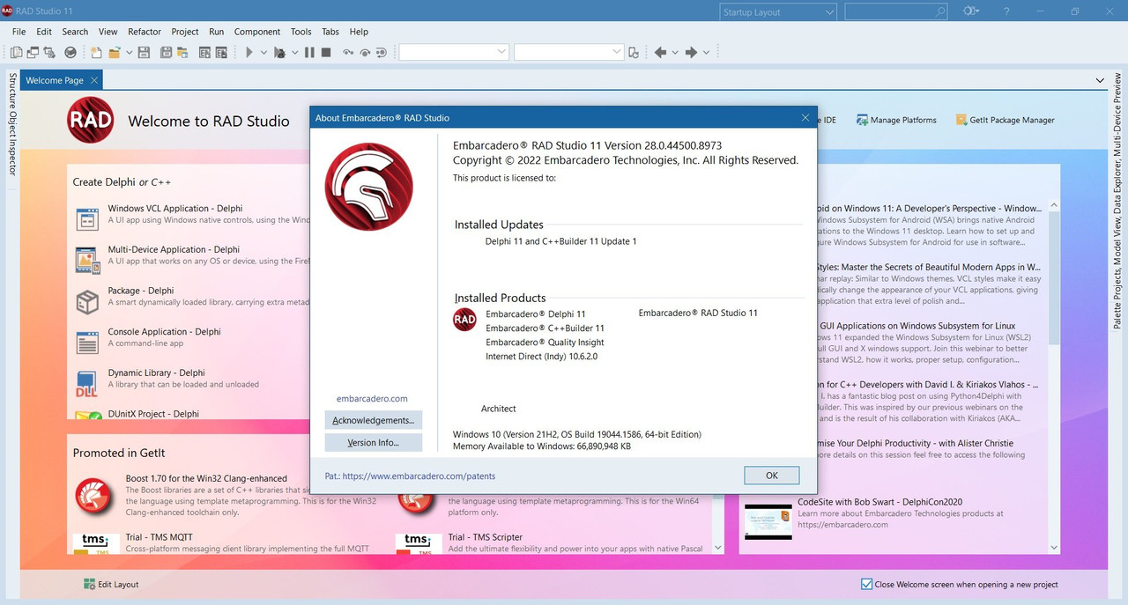Click the Remove File from Project icon
This screenshot has height=605, width=1128.
pyautogui.click(x=221, y=53)
